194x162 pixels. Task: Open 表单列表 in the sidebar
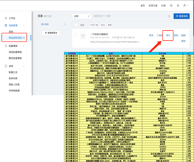click(13, 79)
